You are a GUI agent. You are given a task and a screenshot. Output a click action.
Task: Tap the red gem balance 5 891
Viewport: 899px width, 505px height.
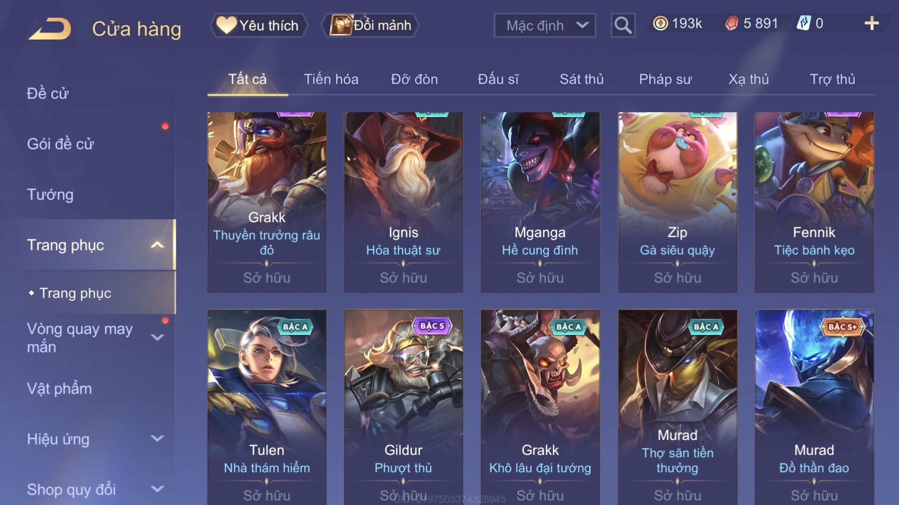coord(752,24)
